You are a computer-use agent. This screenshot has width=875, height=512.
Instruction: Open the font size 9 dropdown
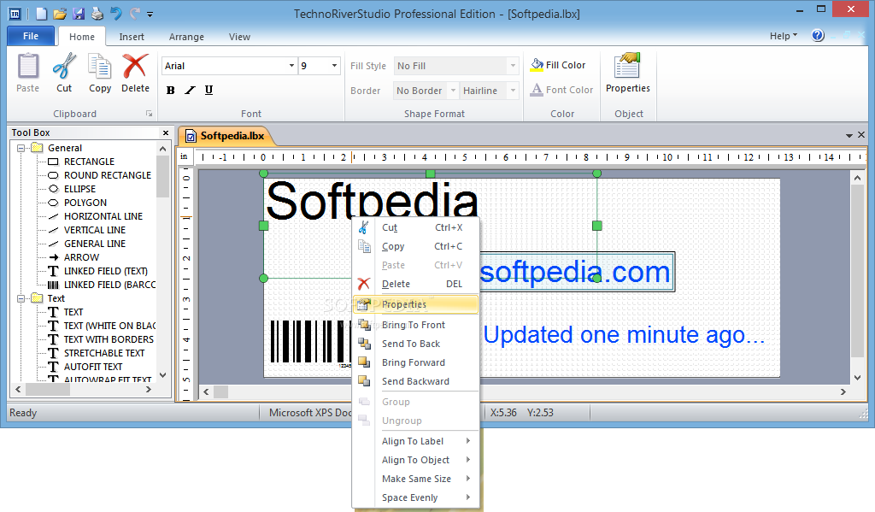click(334, 65)
